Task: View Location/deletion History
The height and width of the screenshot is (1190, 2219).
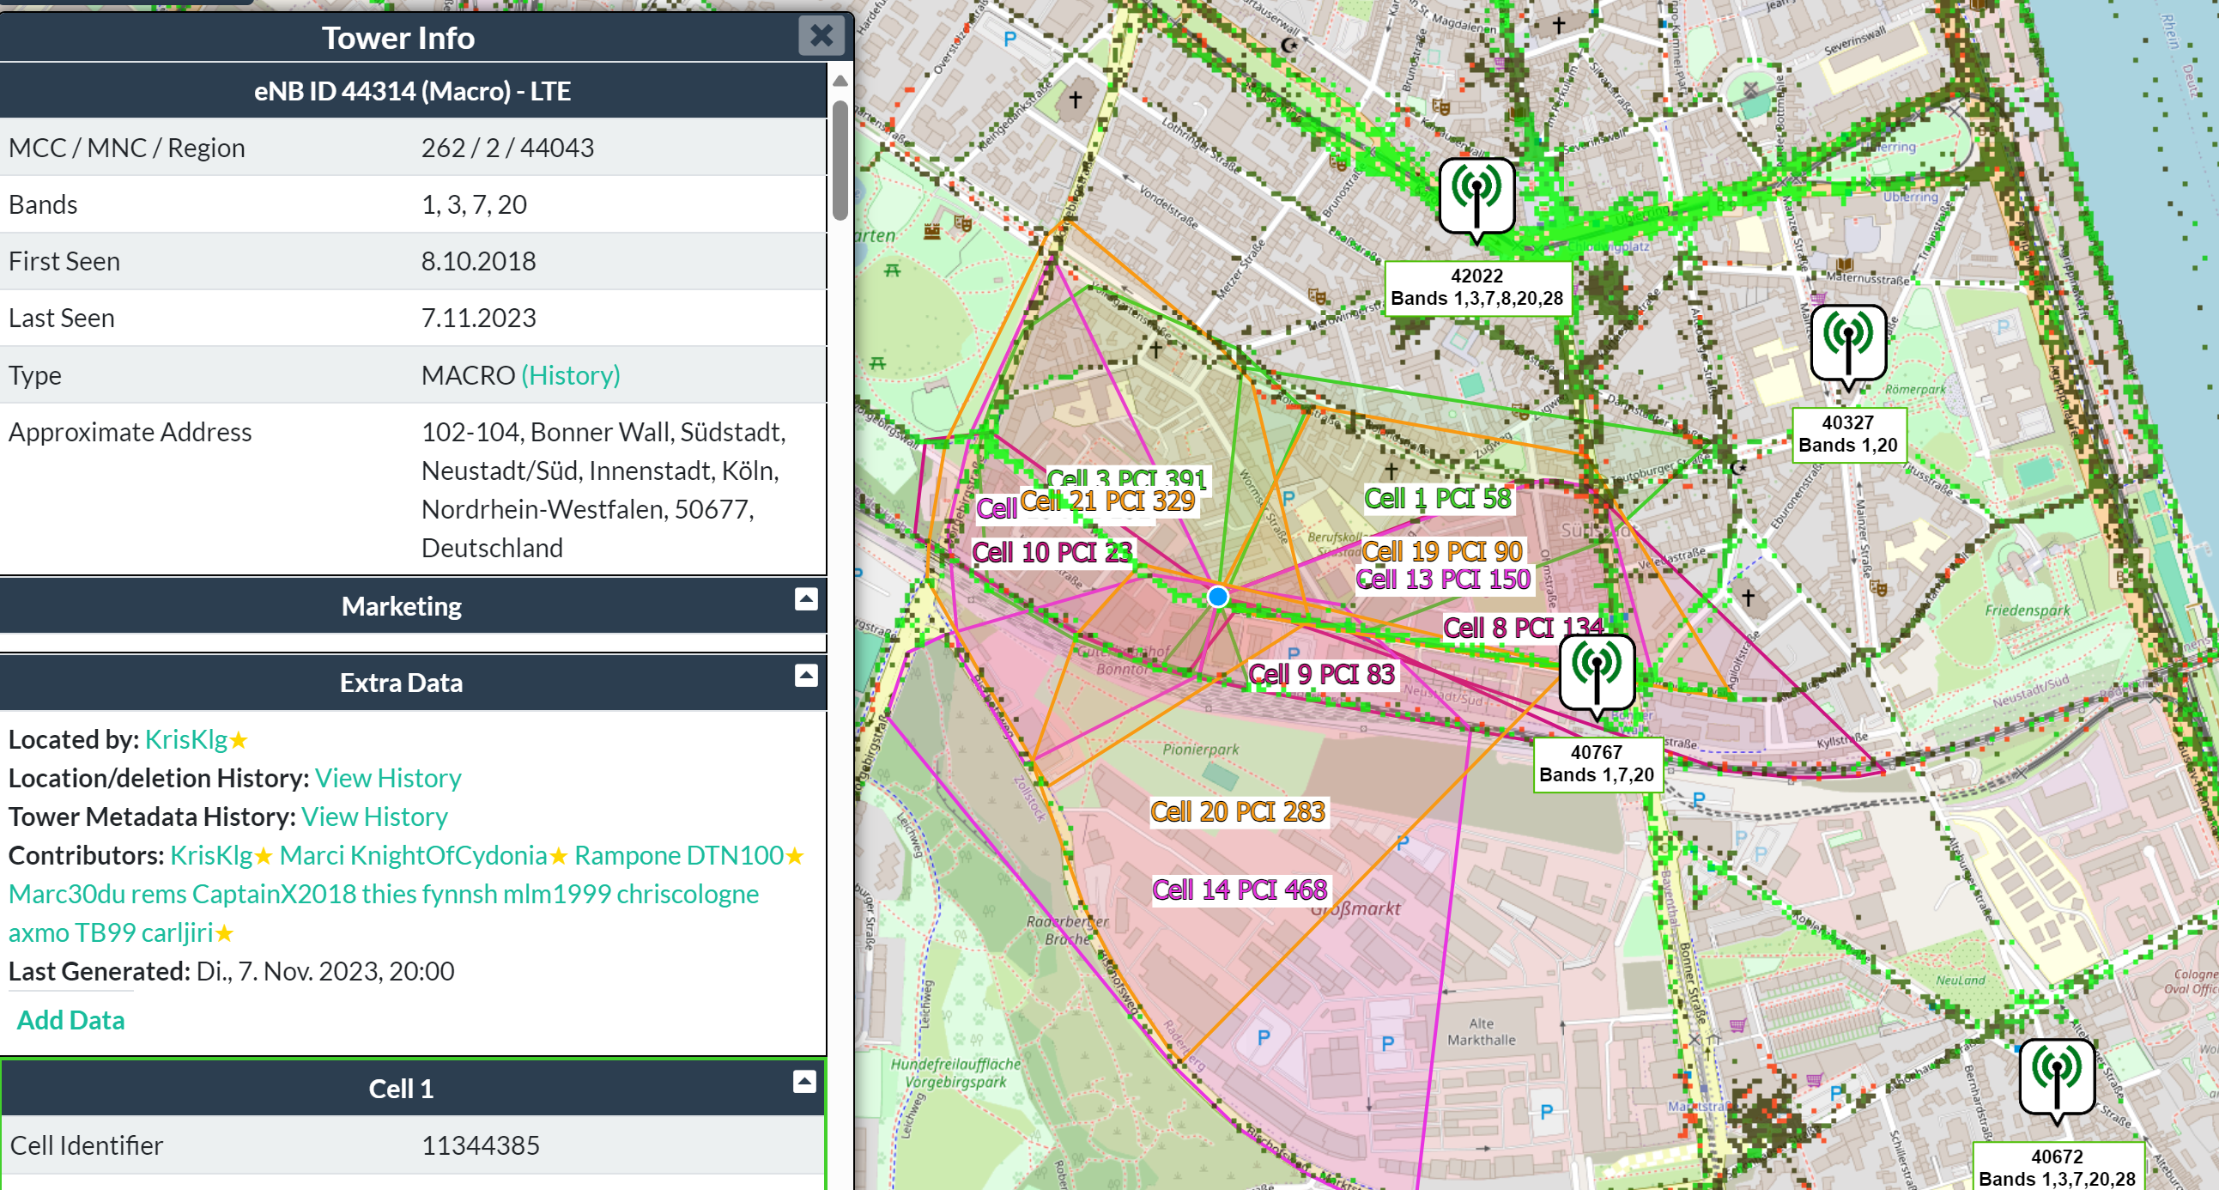Action: [388, 778]
